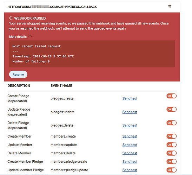
Task: Delete the webhook with the trash icon
Action: click(x=170, y=6)
